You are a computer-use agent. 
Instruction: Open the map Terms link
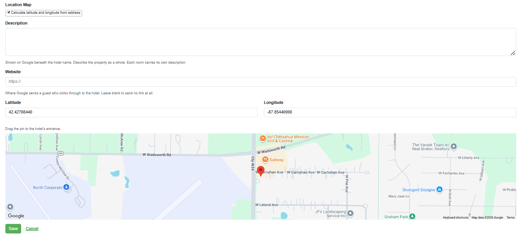pos(510,217)
